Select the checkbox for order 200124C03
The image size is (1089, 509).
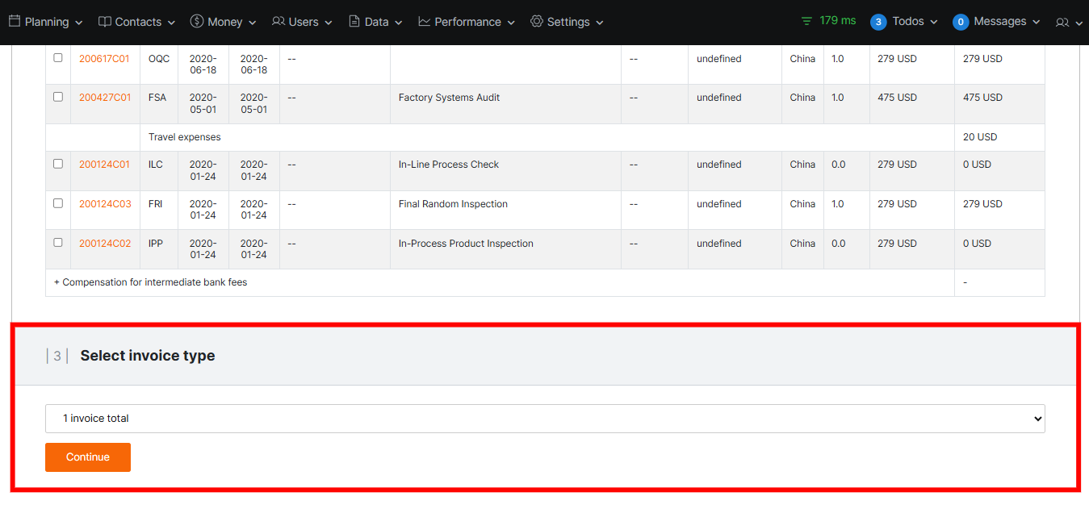(x=58, y=203)
